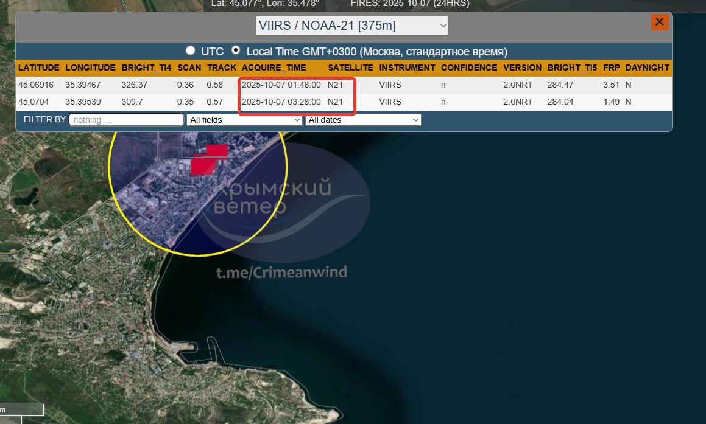706x424 pixels.
Task: Expand the All dates filter dropdown
Action: point(363,120)
